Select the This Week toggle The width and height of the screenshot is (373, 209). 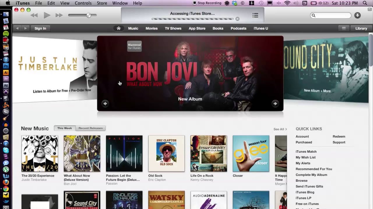[64, 128]
